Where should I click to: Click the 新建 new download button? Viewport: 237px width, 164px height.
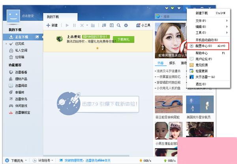pyautogui.click(x=52, y=25)
